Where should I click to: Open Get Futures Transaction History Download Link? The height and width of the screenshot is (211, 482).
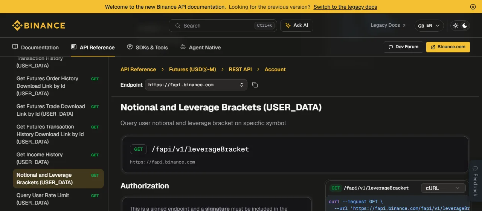[58, 134]
